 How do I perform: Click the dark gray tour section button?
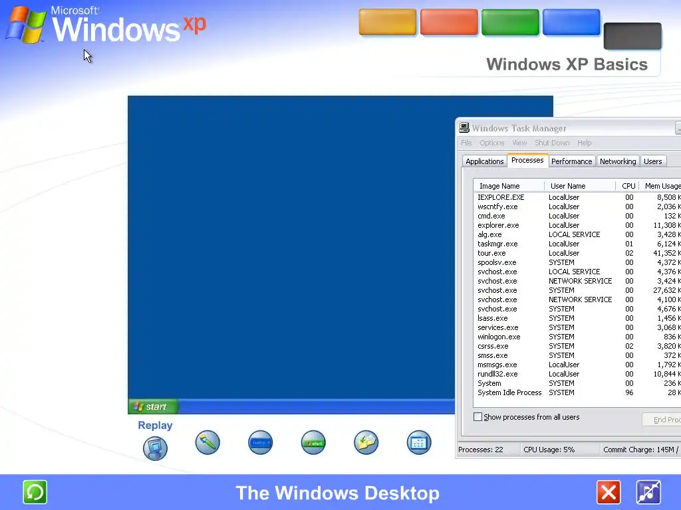click(x=633, y=36)
